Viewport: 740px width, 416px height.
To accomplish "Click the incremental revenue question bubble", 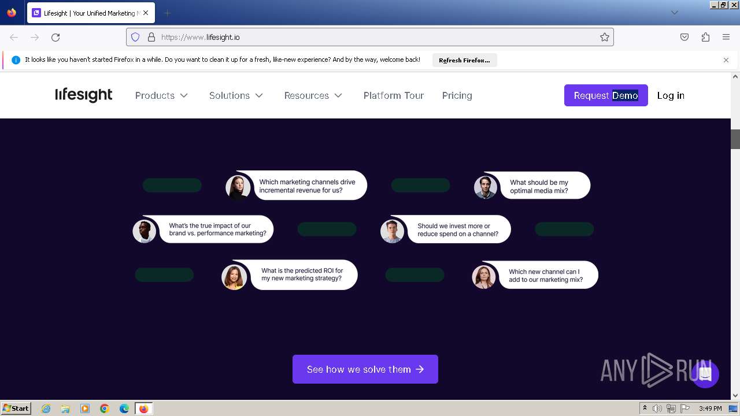I will pos(310,185).
